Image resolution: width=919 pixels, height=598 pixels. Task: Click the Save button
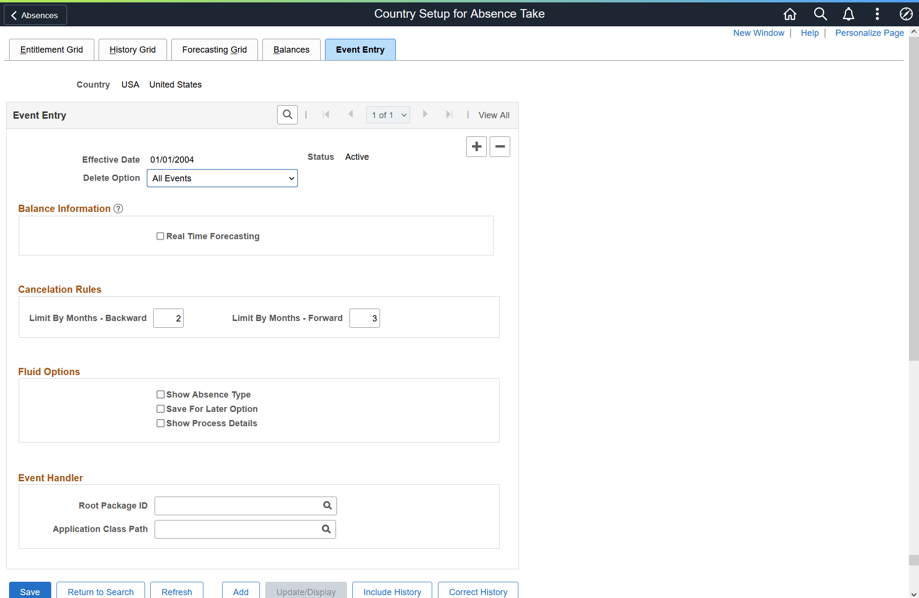click(30, 591)
